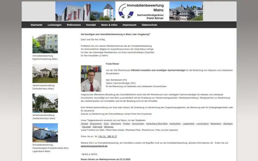This screenshot has height=161, width=258.
Task: Follow the Finthen link
Action: pyautogui.click(x=126, y=124)
